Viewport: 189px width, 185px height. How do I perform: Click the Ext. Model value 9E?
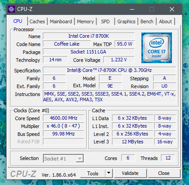coord(110,86)
